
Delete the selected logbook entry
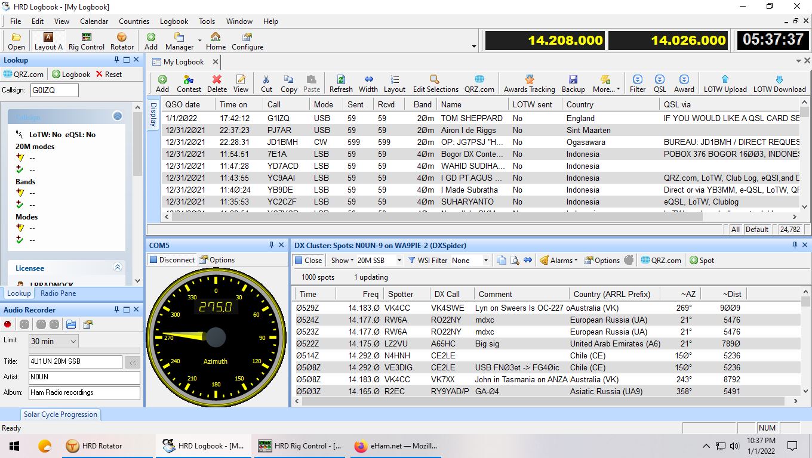[x=217, y=83]
